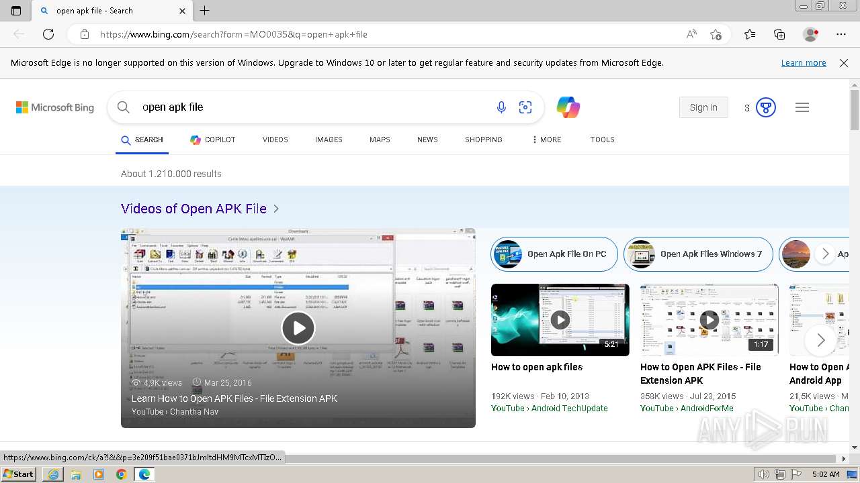Open Read aloud in address bar
This screenshot has width=860, height=483.
[x=691, y=34]
